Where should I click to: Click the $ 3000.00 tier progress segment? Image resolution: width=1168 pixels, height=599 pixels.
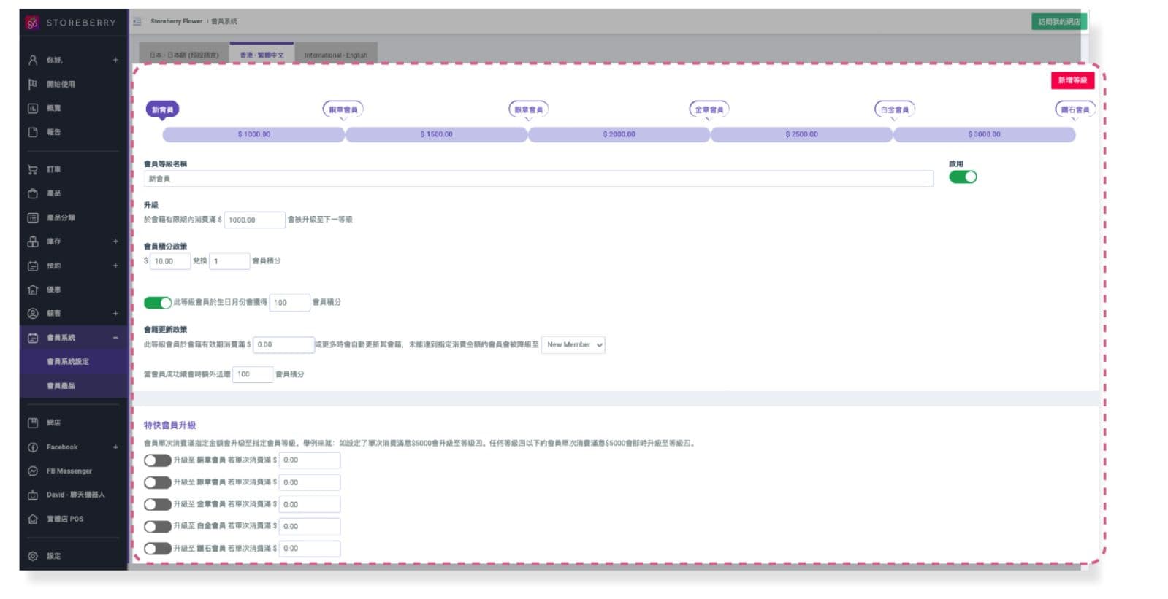pyautogui.click(x=984, y=134)
